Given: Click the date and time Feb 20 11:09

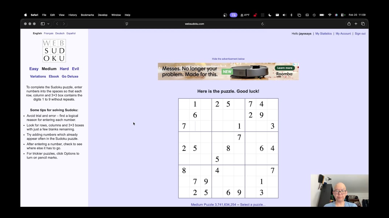Looking at the screenshot, I should click(x=357, y=15).
